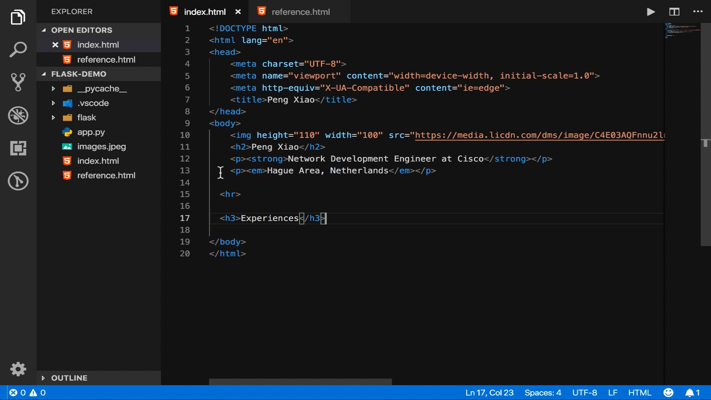Screen dimensions: 711x400
Task: Click the horizontal scrollbar in editor
Action: (x=300, y=381)
